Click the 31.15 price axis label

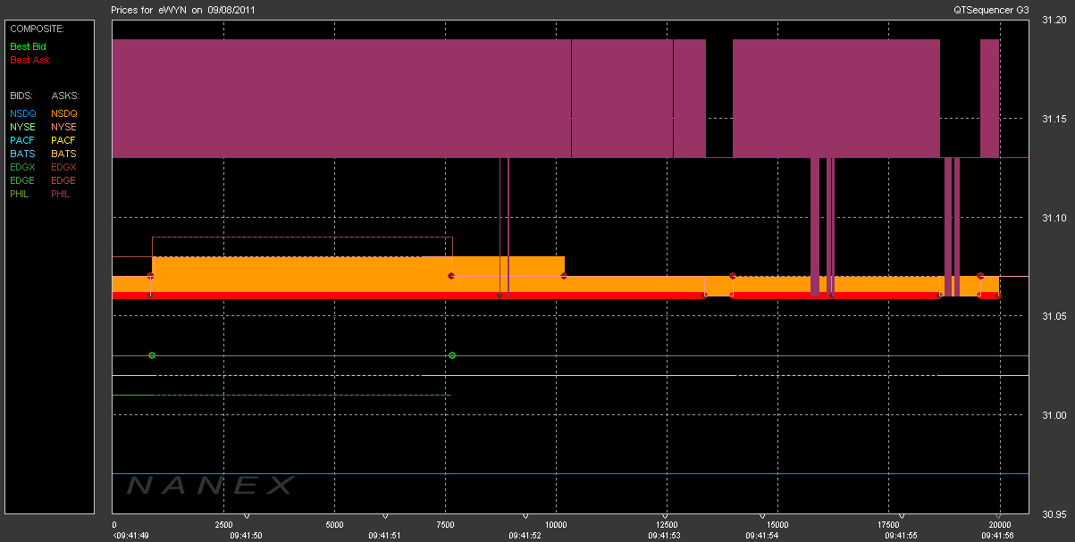(1054, 119)
